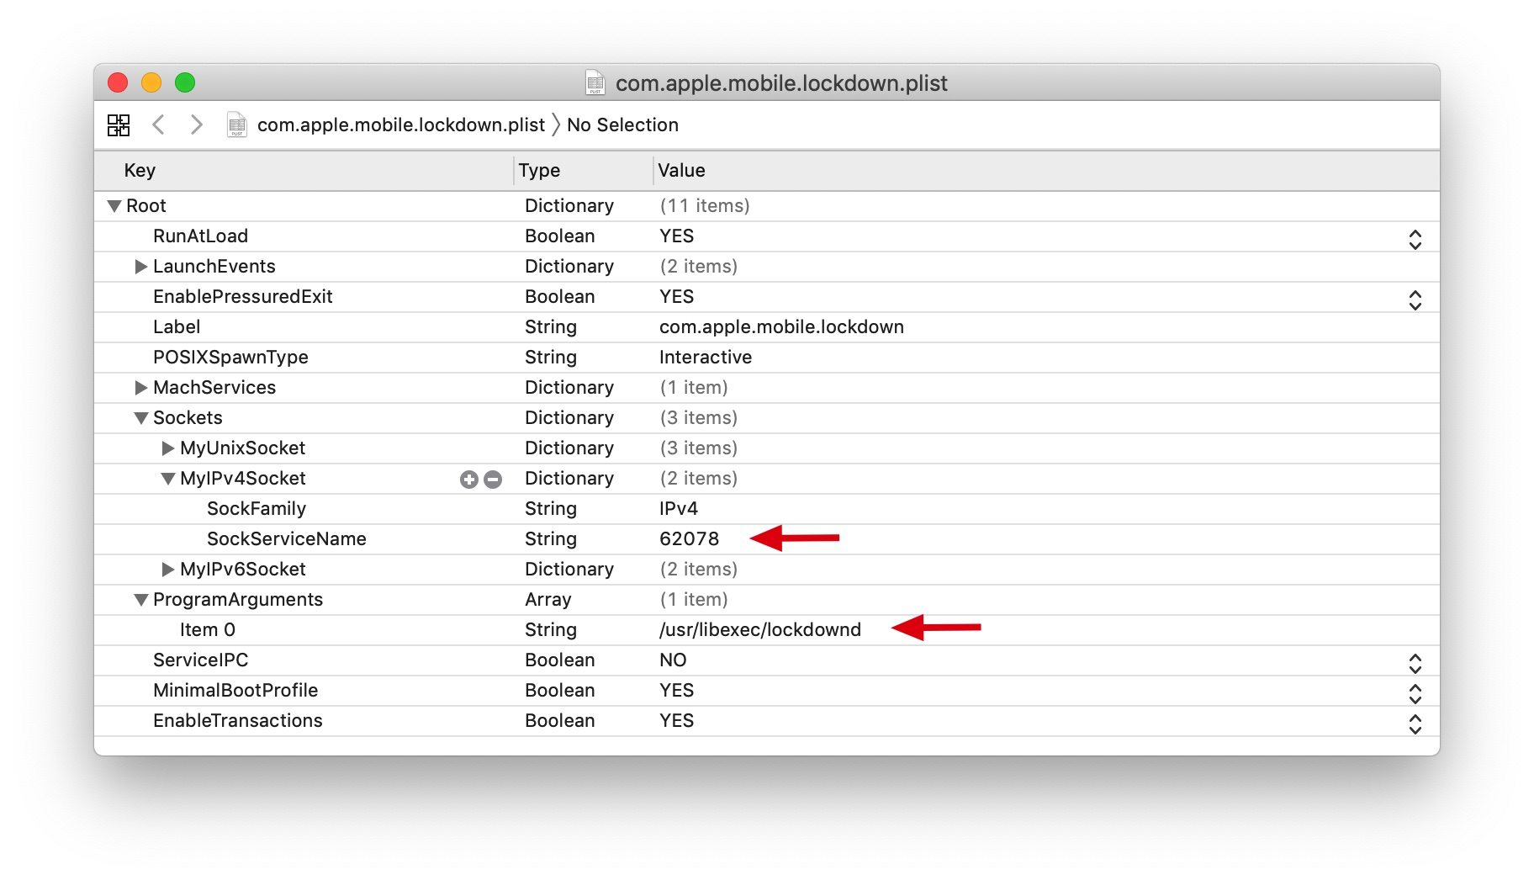Select the ServiceIPC key
The height and width of the screenshot is (880, 1534).
(x=200, y=660)
